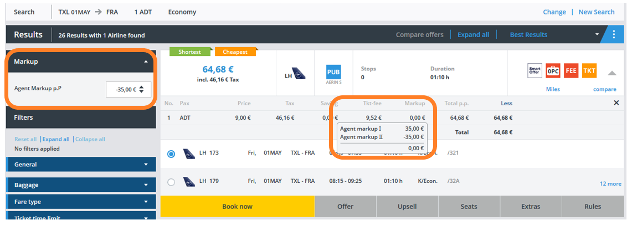
Task: Click the yellow Book now button
Action: click(x=237, y=207)
